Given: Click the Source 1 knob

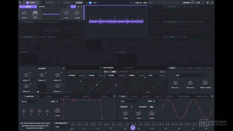Looking at the screenshot, I should [x=175, y=83].
